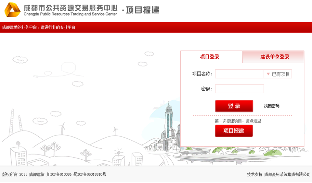
Task: Focus the 密码 password field
Action: pyautogui.click(x=240, y=89)
